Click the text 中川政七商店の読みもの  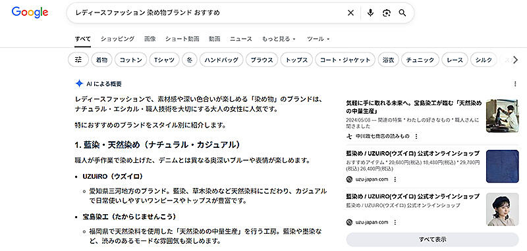(383, 137)
